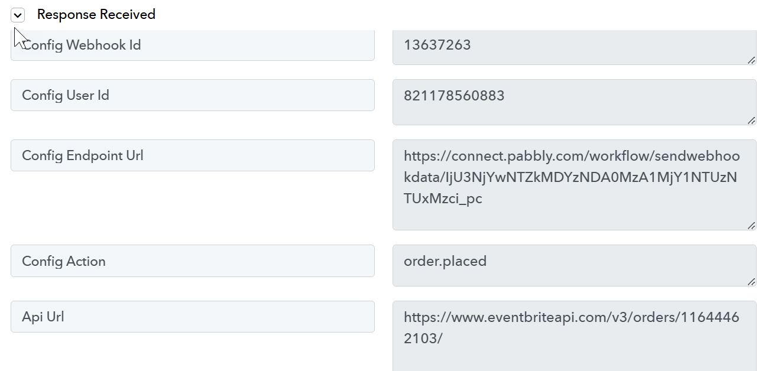Click the Config Action label field
Viewport: 762px width, 371px height.
click(x=193, y=261)
